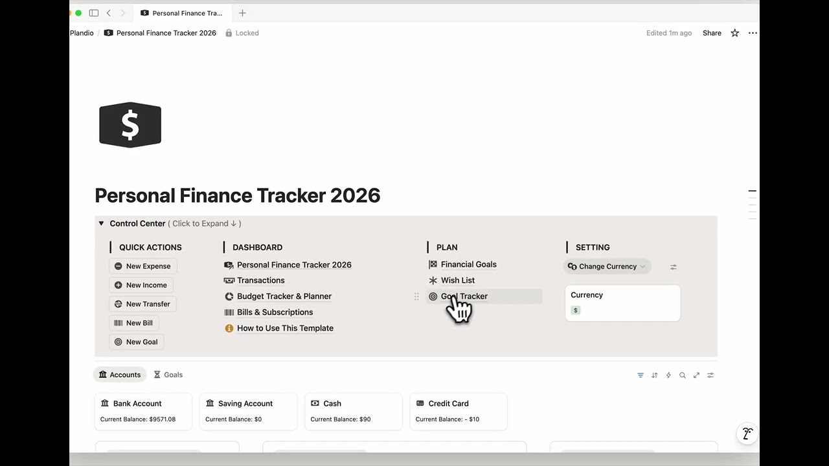This screenshot has height=466, width=829.
Task: Click the dollar sign currency tag
Action: [x=575, y=311]
